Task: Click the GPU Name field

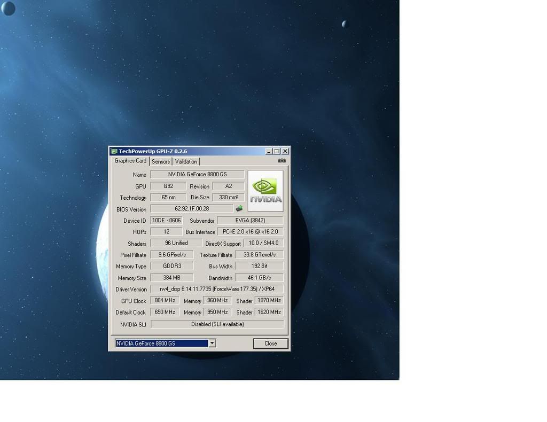Action: (x=197, y=174)
